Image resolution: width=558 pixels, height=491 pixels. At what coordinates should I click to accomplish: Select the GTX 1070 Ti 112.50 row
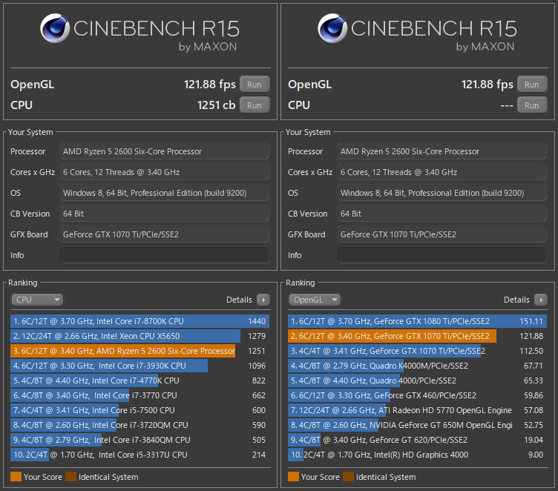coord(418,351)
